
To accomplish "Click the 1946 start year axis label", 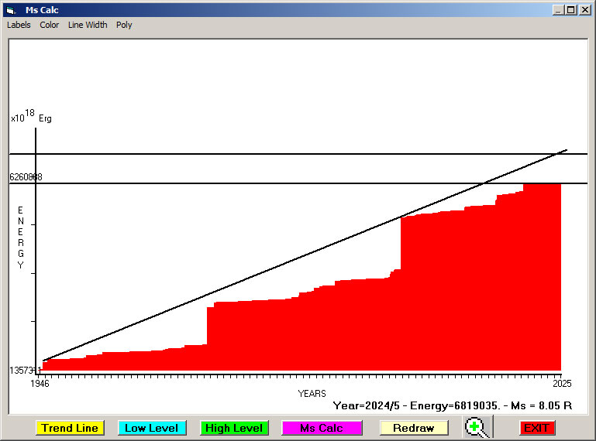I will point(40,383).
